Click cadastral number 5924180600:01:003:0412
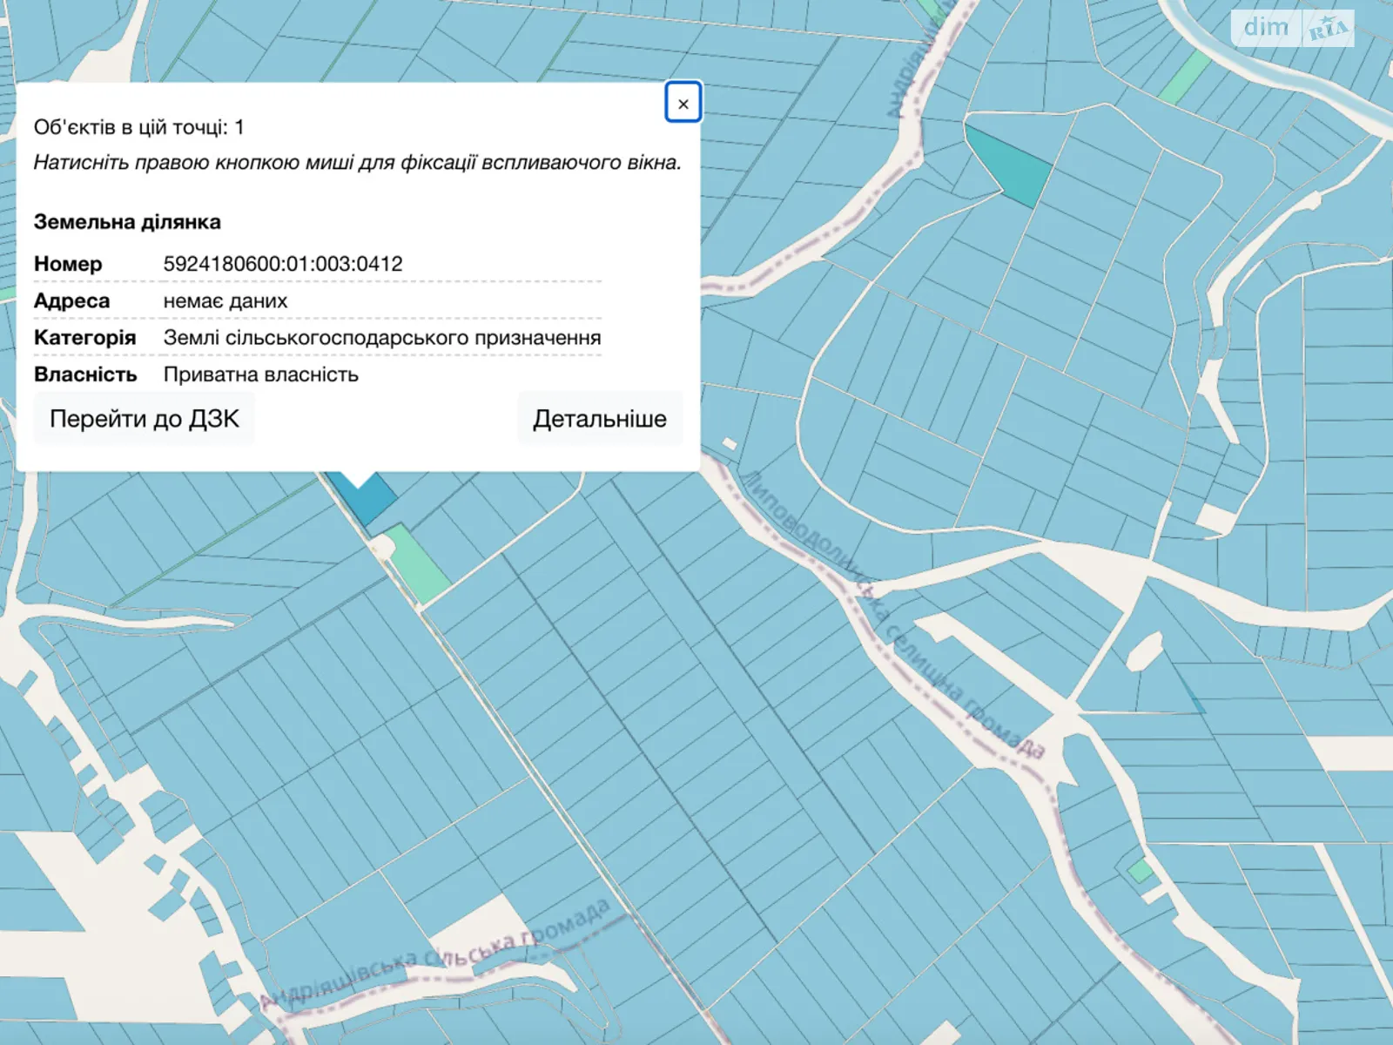Image resolution: width=1393 pixels, height=1045 pixels. pos(283,264)
